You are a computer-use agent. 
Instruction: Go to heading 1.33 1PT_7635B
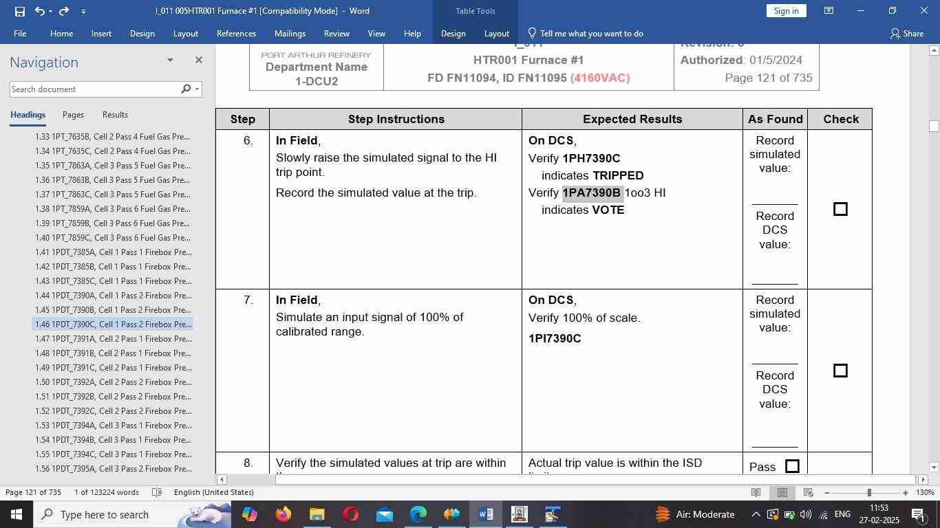coord(113,136)
